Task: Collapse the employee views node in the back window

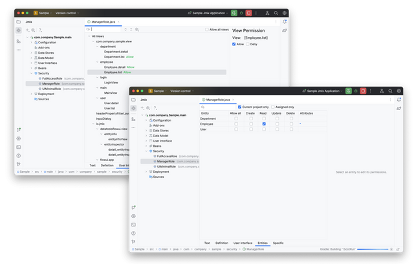Action: tap(97, 62)
